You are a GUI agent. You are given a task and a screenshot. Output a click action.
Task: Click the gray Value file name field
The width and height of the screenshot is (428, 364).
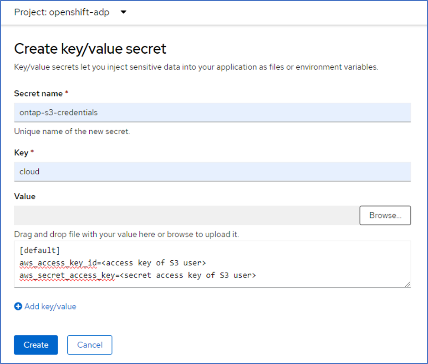(x=186, y=215)
